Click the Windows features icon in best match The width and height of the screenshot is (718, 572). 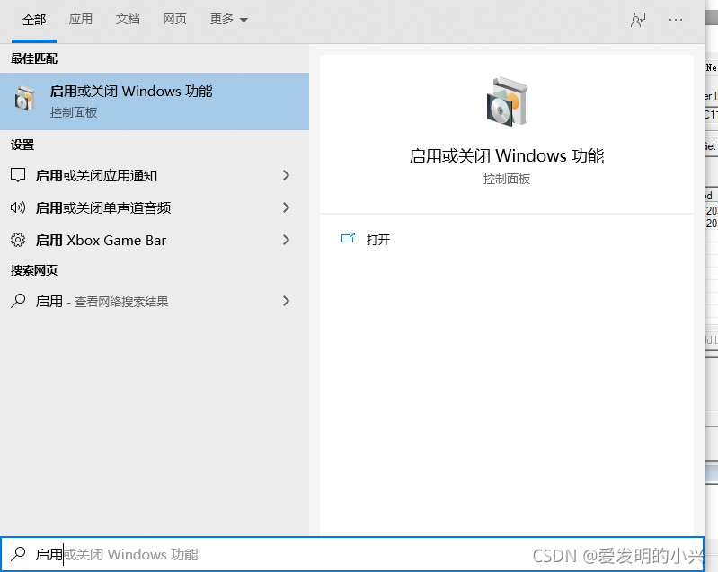tap(24, 98)
